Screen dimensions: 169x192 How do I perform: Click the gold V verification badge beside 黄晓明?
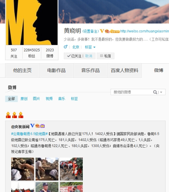[x=102, y=31]
